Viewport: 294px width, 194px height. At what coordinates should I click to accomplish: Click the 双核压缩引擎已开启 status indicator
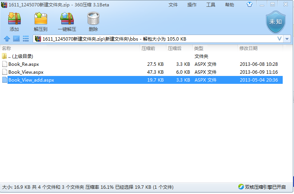[x=262, y=187]
